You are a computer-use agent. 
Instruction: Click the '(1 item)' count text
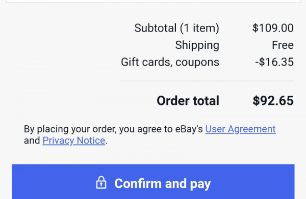199,28
